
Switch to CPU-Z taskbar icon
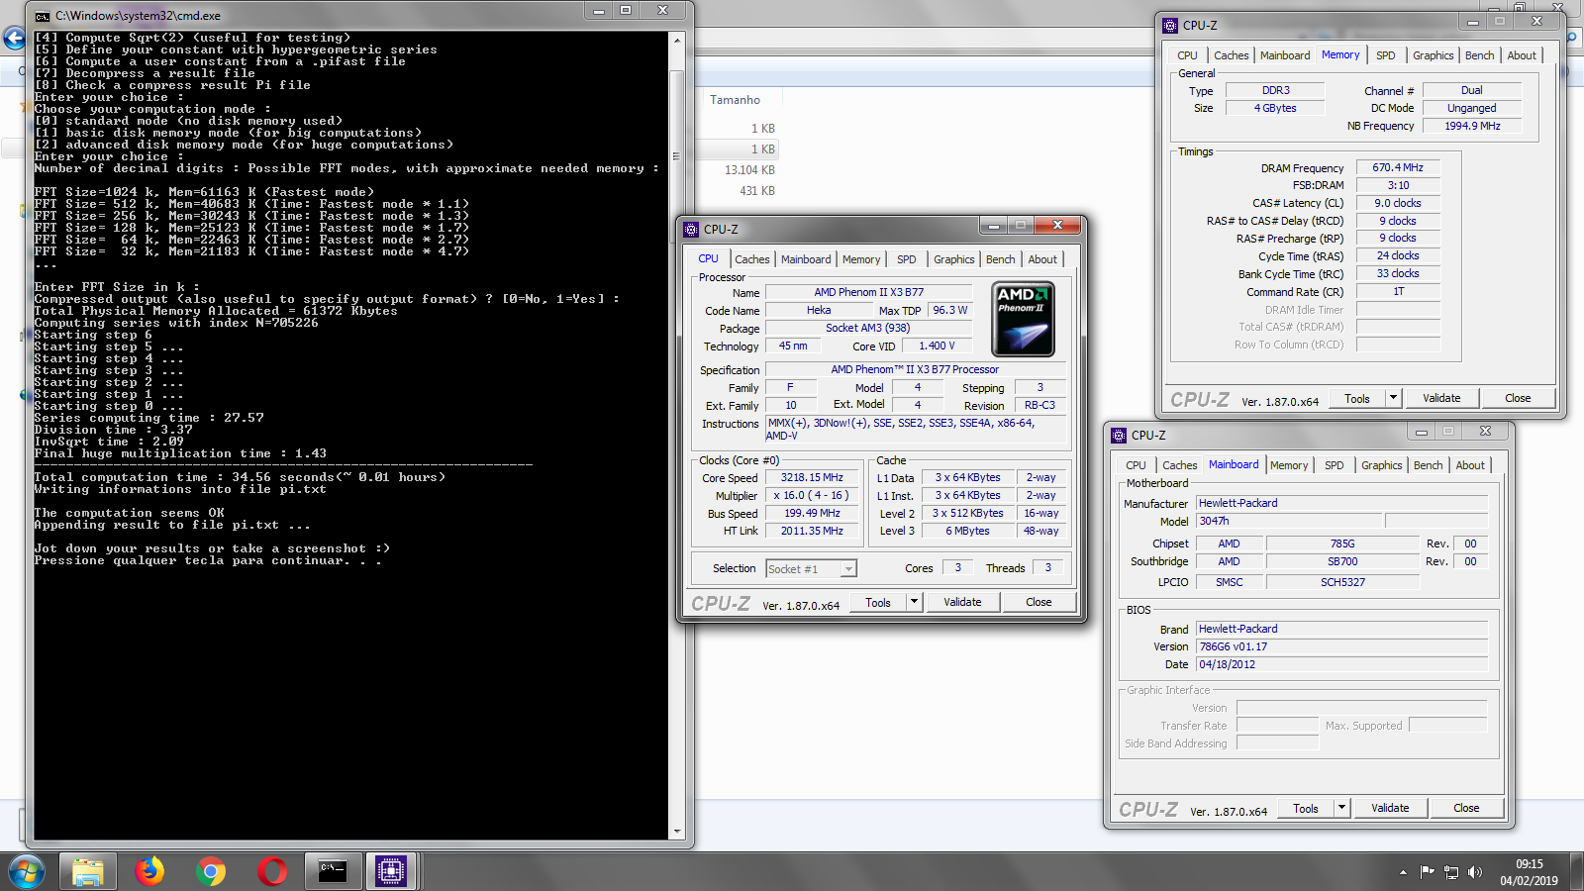[x=390, y=872]
